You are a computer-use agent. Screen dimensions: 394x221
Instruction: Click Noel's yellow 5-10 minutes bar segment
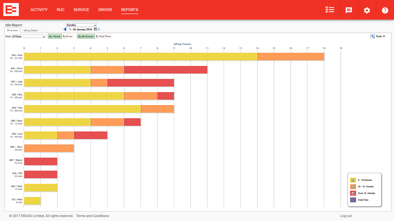[x=141, y=56]
